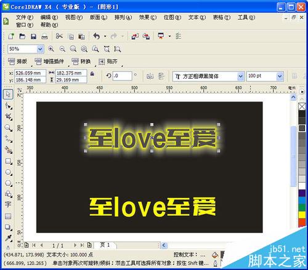Expand the zoom level 50% dropdown
The image size is (308, 270).
click(x=40, y=49)
